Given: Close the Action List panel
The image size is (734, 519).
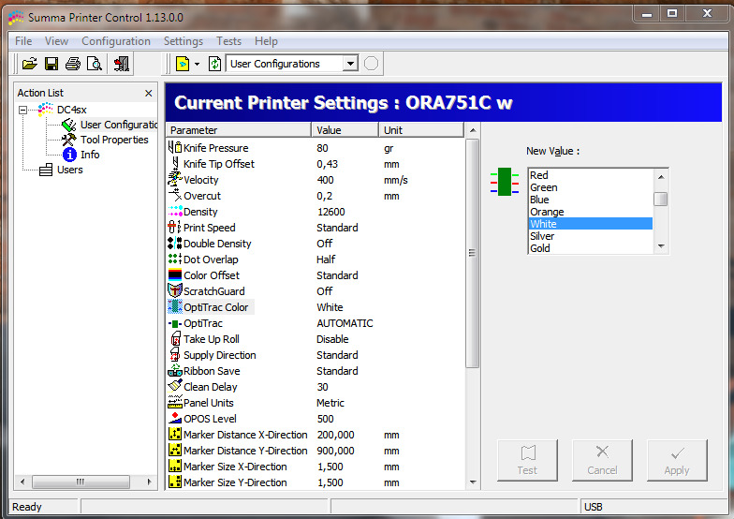Looking at the screenshot, I should (148, 94).
